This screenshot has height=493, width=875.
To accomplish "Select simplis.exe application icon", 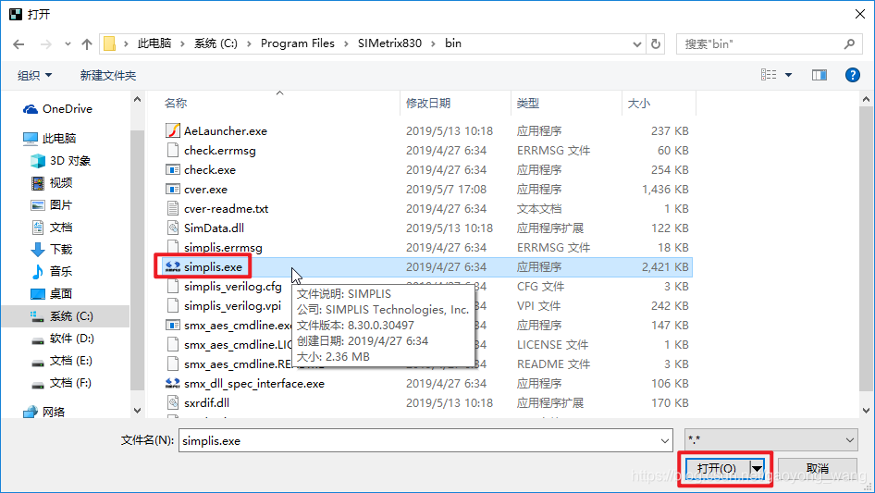I will coord(173,267).
